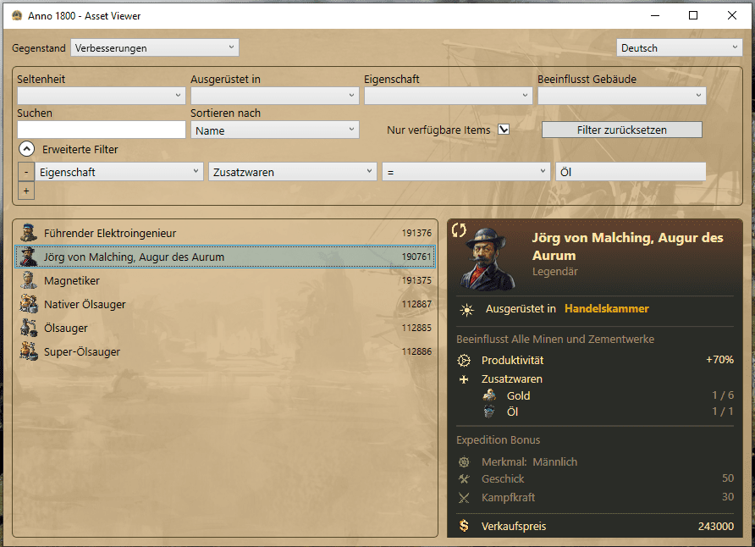Screen dimensions: 755x547
Task: Open the Gegenstand dropdown showing Verbesserungen
Action: pyautogui.click(x=155, y=47)
